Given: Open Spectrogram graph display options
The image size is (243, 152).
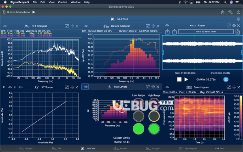Looking at the screenshot, I should click(229, 87).
